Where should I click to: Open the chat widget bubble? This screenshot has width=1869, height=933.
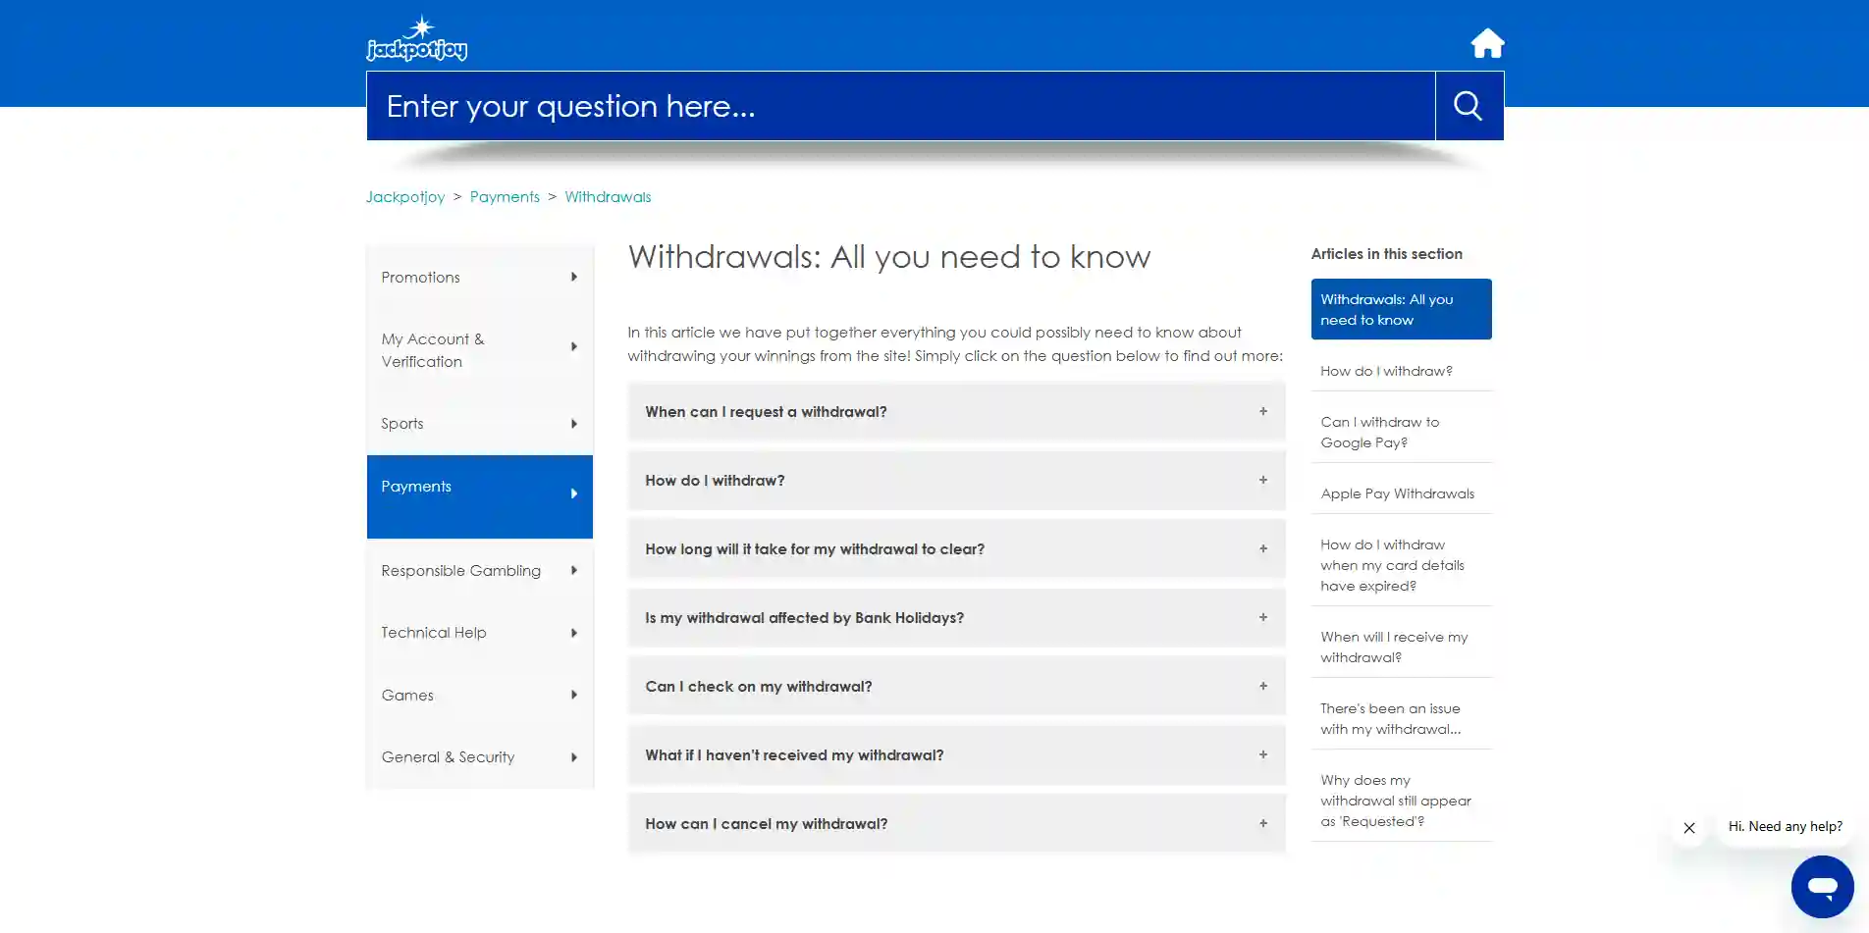pyautogui.click(x=1822, y=887)
